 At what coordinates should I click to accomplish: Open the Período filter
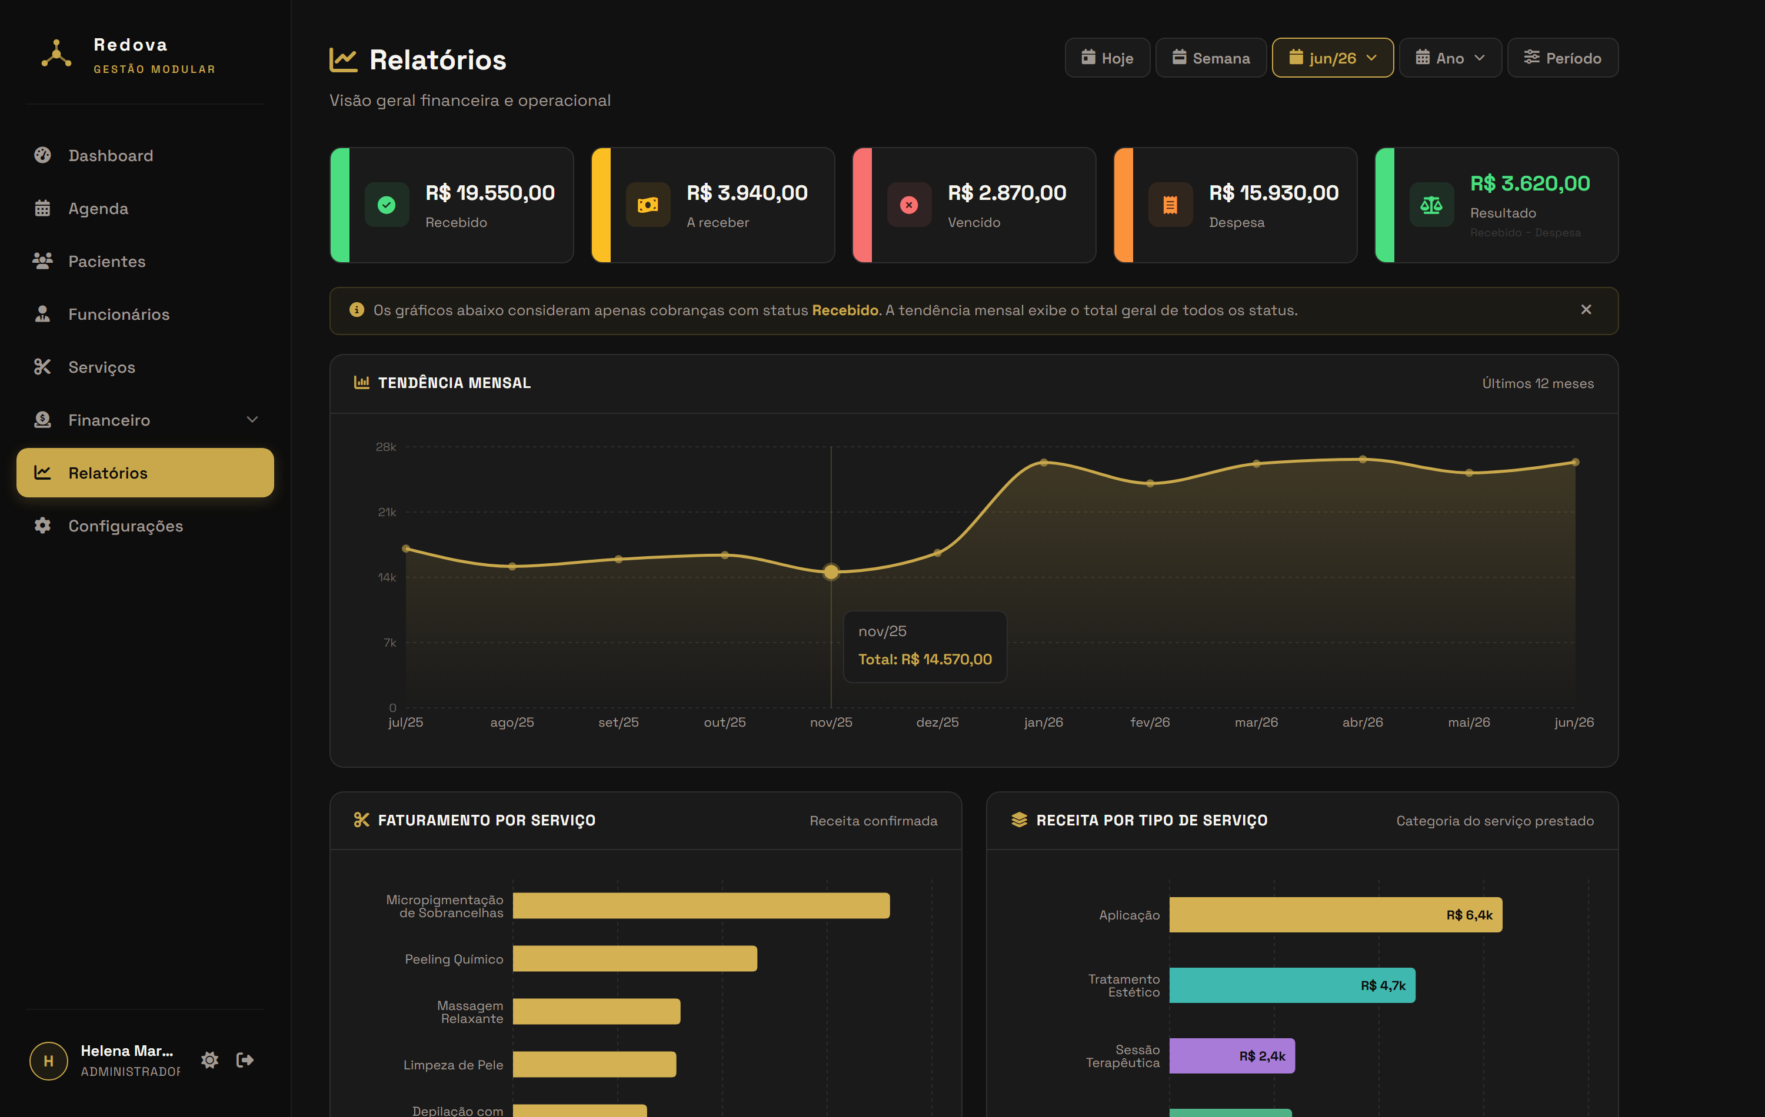pyautogui.click(x=1562, y=58)
